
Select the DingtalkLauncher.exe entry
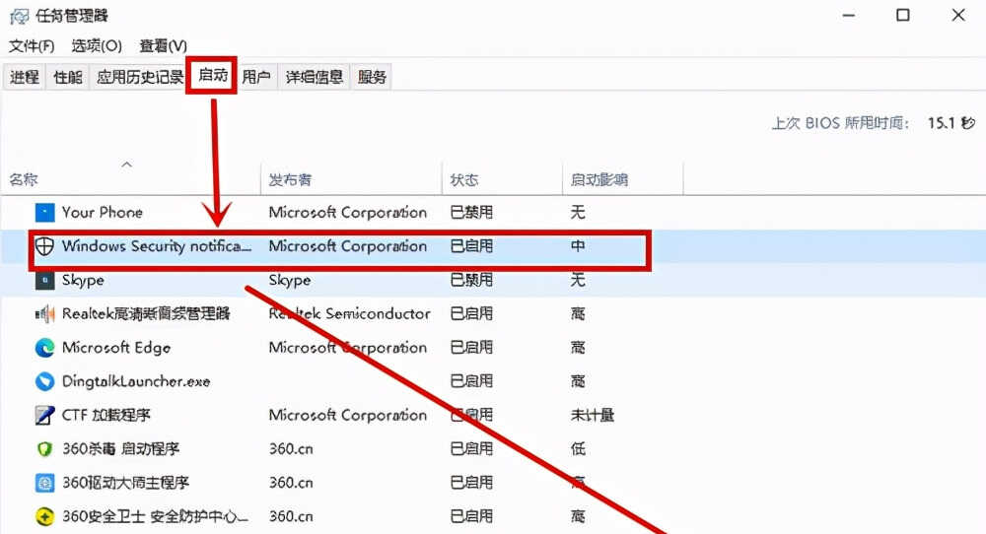pyautogui.click(x=136, y=381)
